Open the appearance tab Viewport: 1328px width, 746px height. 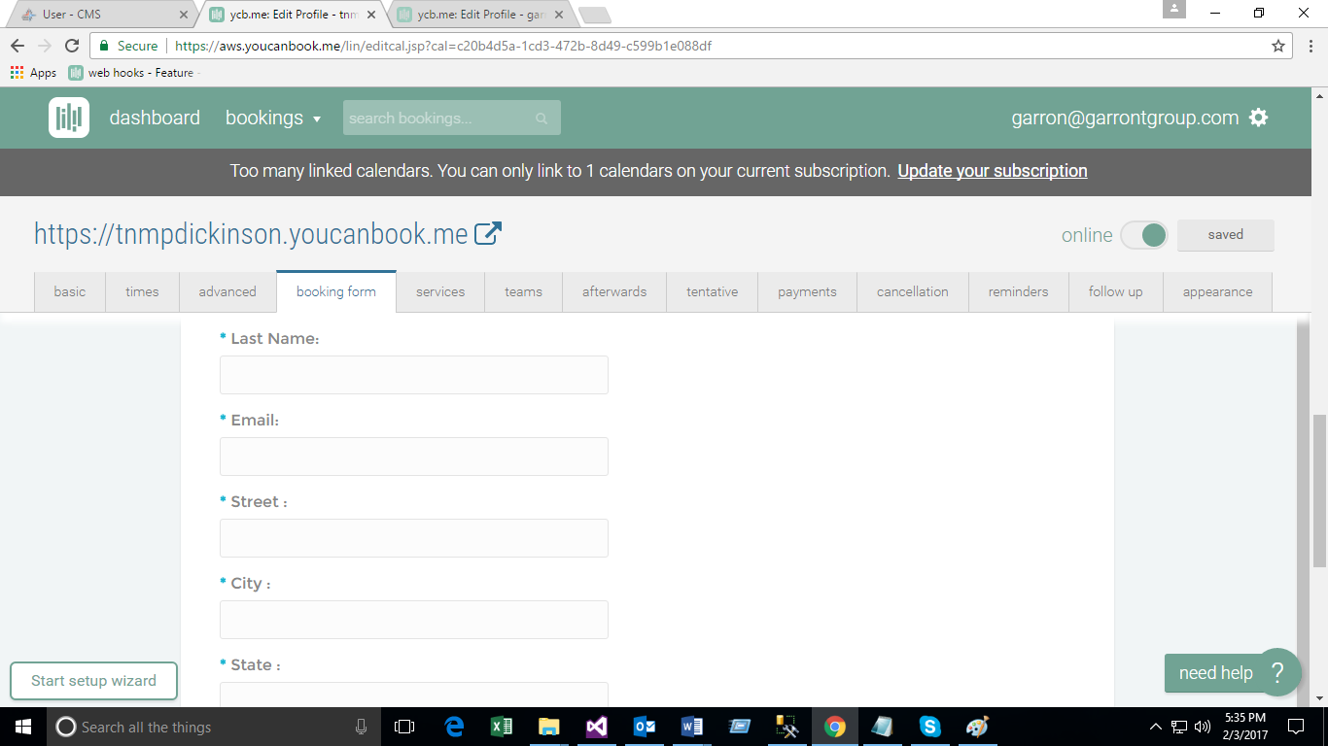pyautogui.click(x=1217, y=291)
